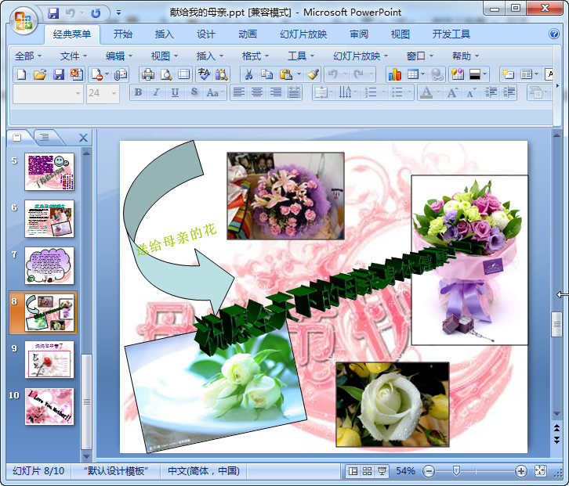Align text left
Screen dimensions: 569x486
238,93
